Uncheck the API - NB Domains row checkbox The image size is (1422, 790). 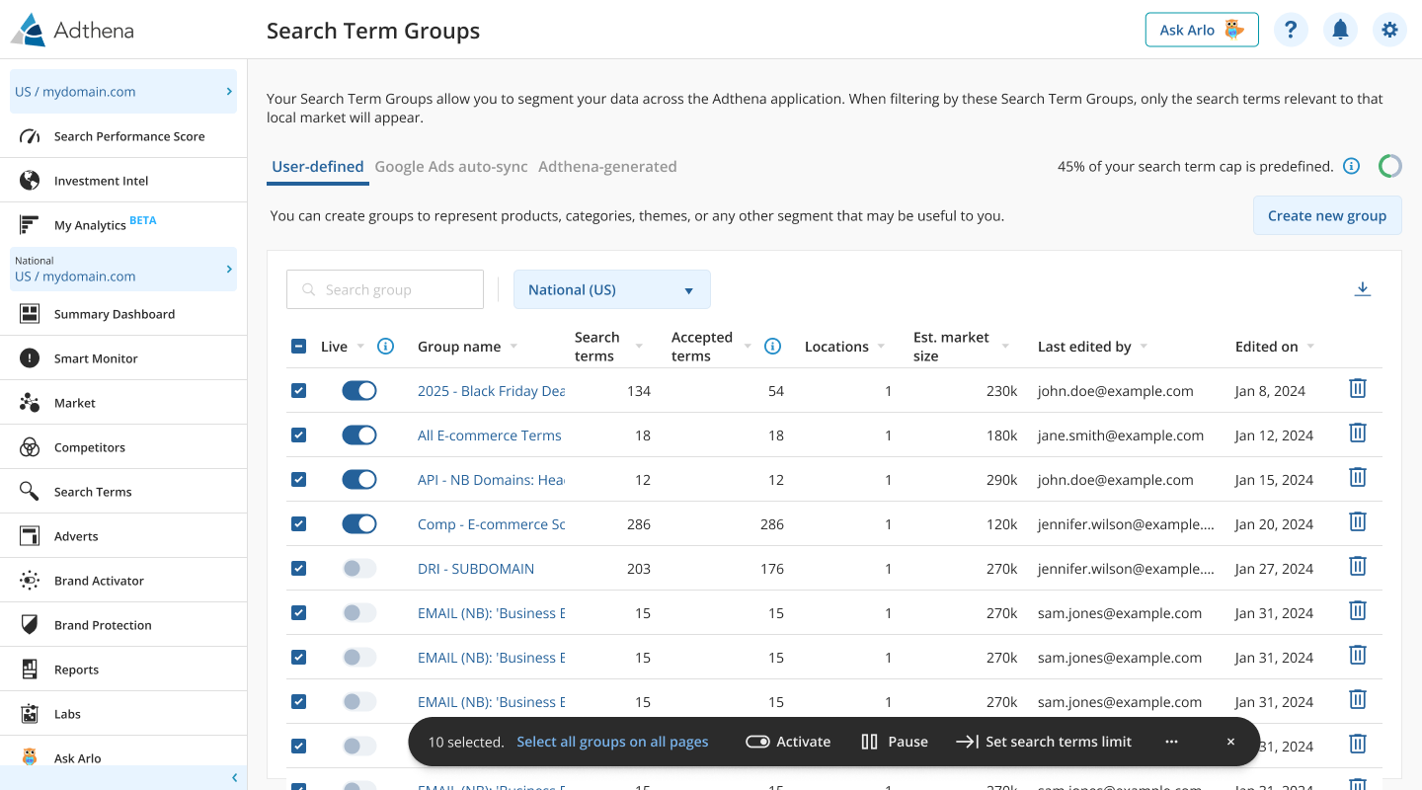(299, 480)
